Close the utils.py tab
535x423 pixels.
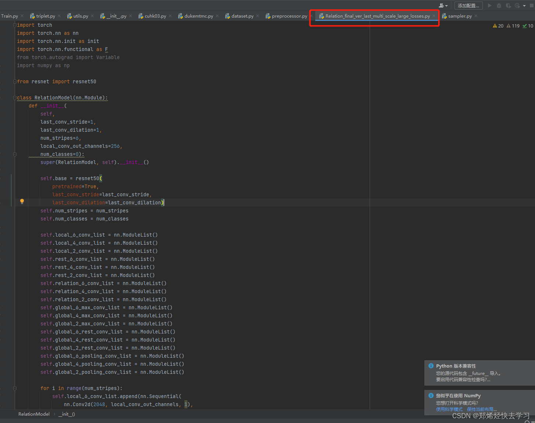[92, 16]
